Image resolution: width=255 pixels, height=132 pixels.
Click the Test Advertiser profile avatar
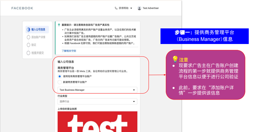139,8
